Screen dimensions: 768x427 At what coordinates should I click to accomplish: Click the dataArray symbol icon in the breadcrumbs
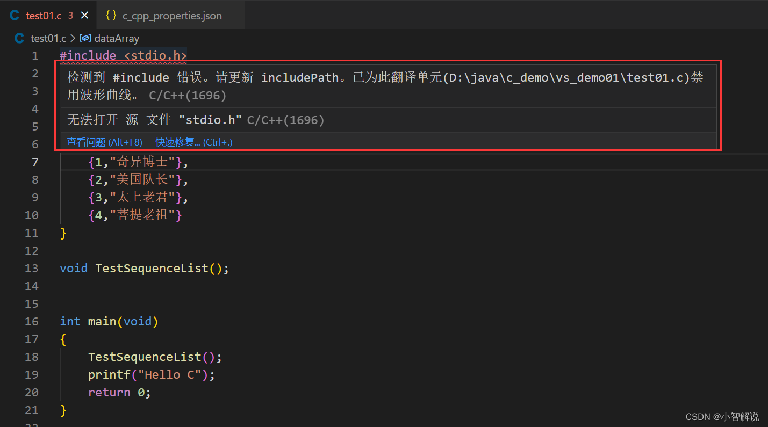85,38
